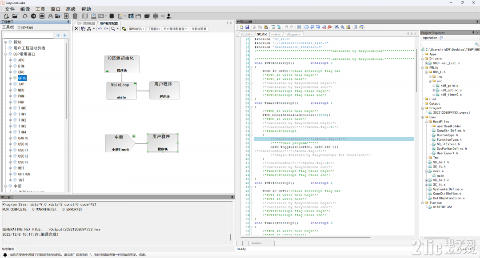Screen dimensions: 480x258
Task: Select STARTUP.A51 in Project Explorer
Action: point(442,207)
